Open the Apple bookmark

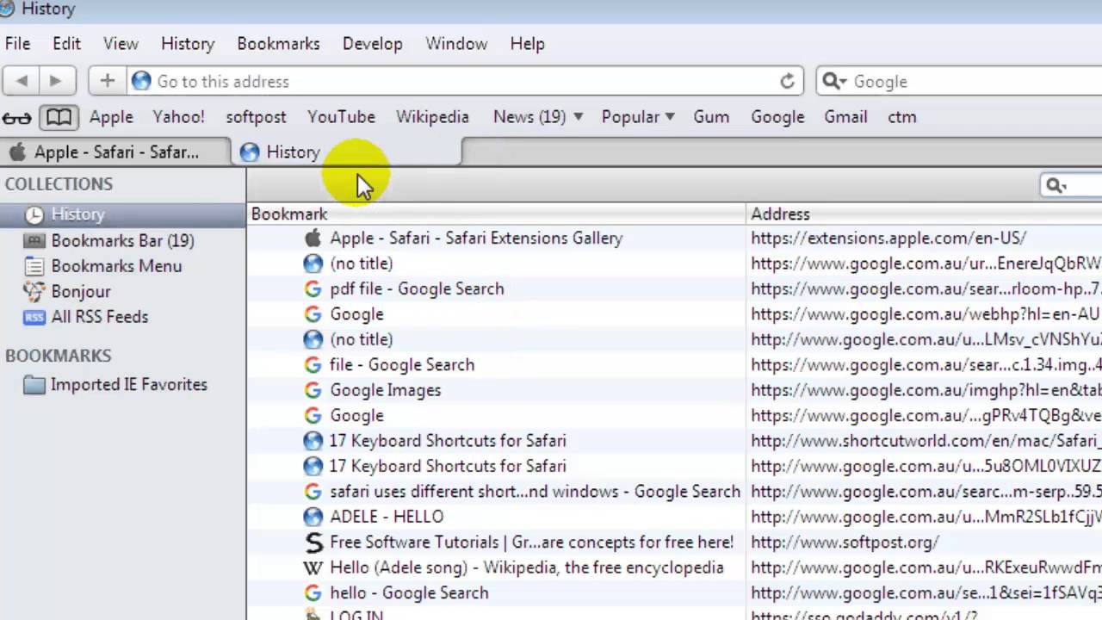(111, 117)
